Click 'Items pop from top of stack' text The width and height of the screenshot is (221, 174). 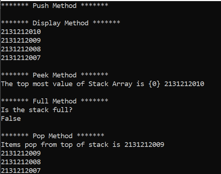click(55, 145)
